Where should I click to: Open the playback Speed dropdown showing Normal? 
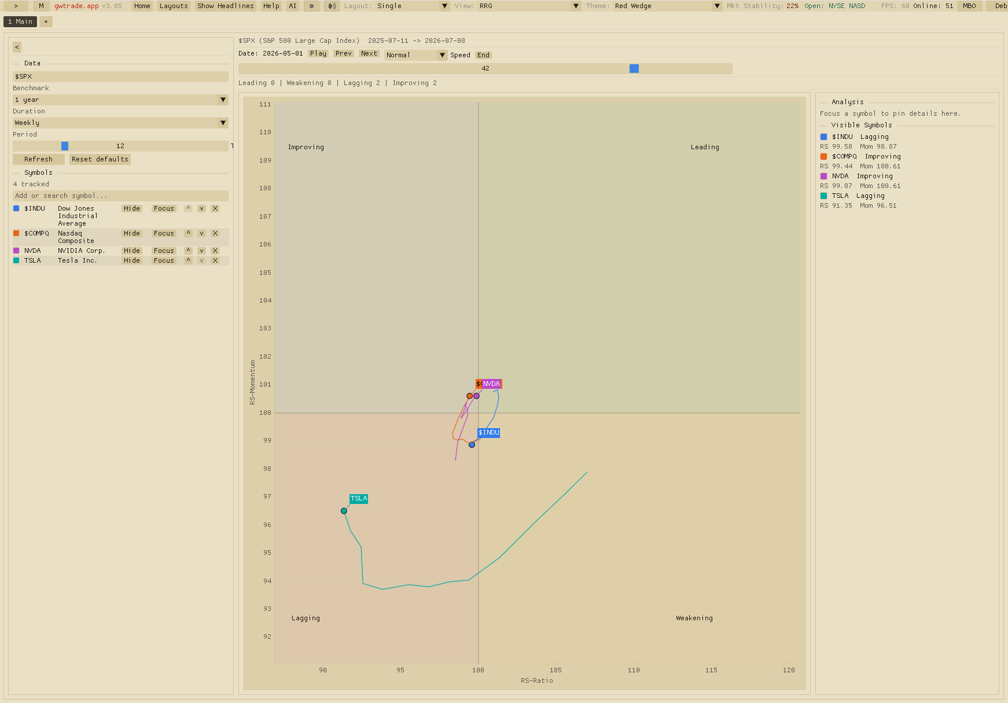416,55
